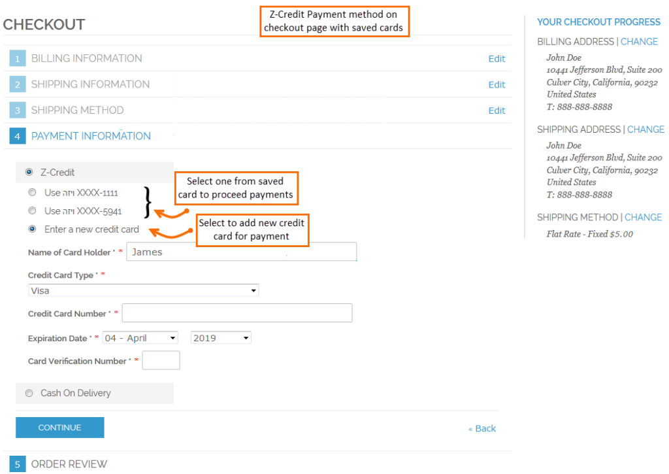
Task: Click the Card Verification Number field
Action: pos(161,360)
